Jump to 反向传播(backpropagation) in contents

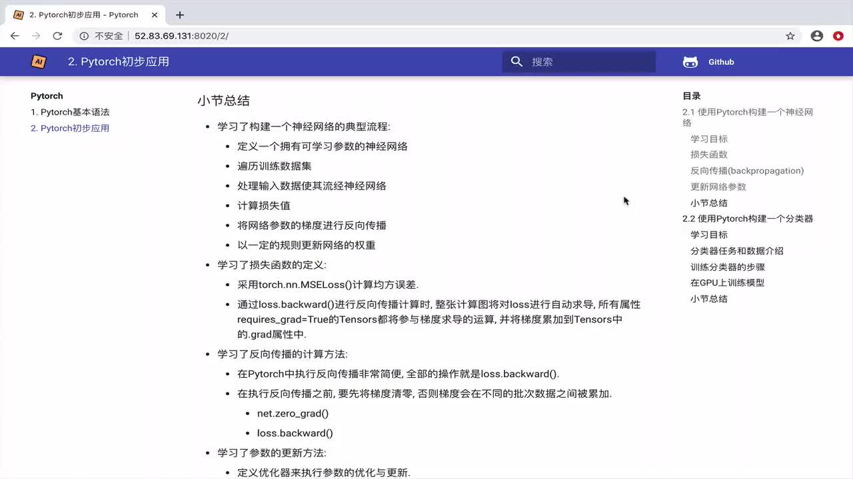747,171
